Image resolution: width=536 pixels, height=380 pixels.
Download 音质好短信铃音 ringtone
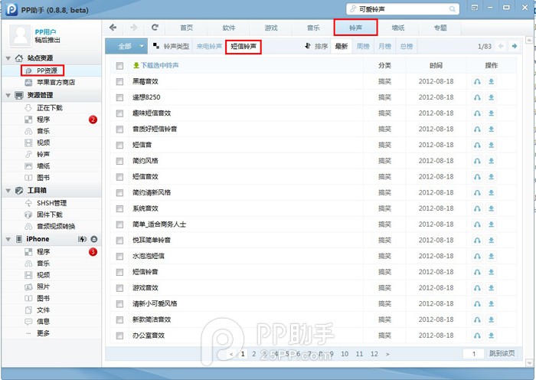pyautogui.click(x=492, y=129)
